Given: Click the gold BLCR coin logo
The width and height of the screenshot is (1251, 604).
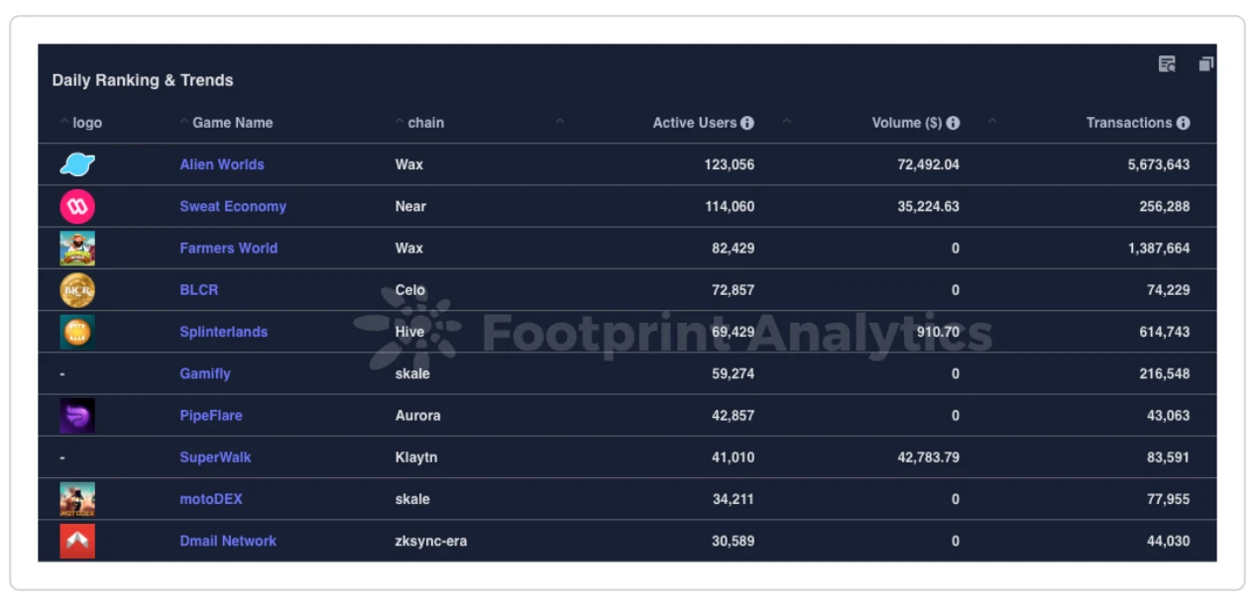Looking at the screenshot, I should [77, 290].
